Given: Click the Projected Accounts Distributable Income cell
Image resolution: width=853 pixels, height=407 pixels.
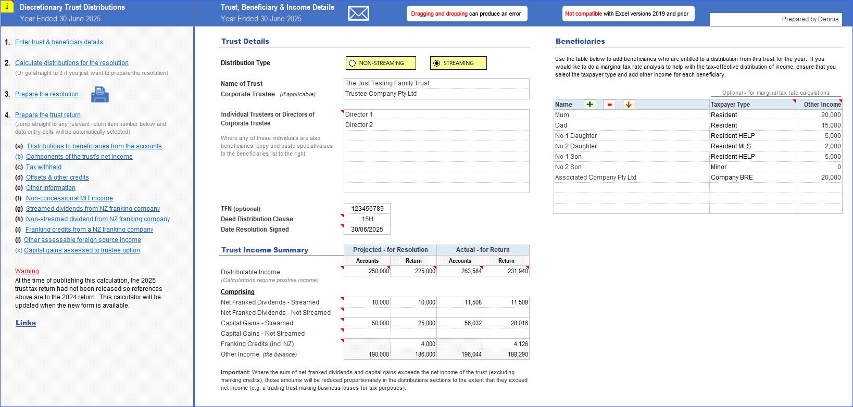Looking at the screenshot, I should coord(367,271).
